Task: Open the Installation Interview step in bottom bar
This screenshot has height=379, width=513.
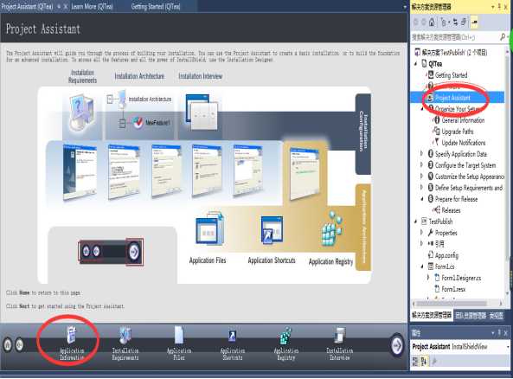Action: point(340,344)
